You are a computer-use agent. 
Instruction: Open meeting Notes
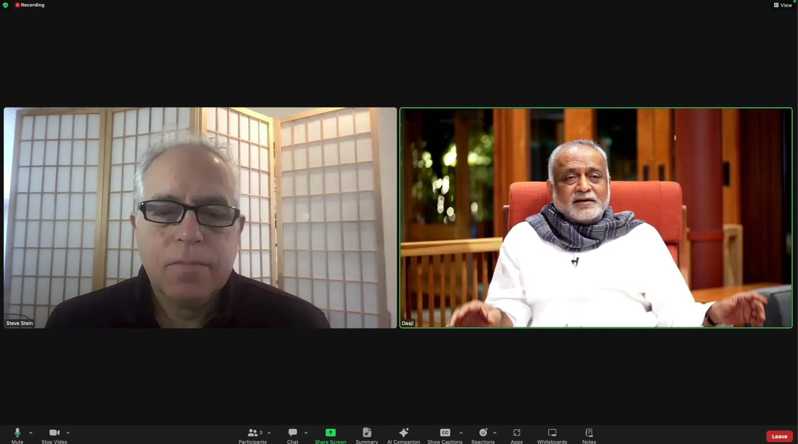click(589, 435)
